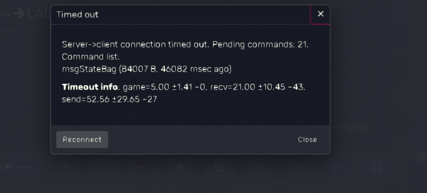The height and width of the screenshot is (193, 427).
Task: Click the Pending commands: 21 text
Action: [260, 44]
